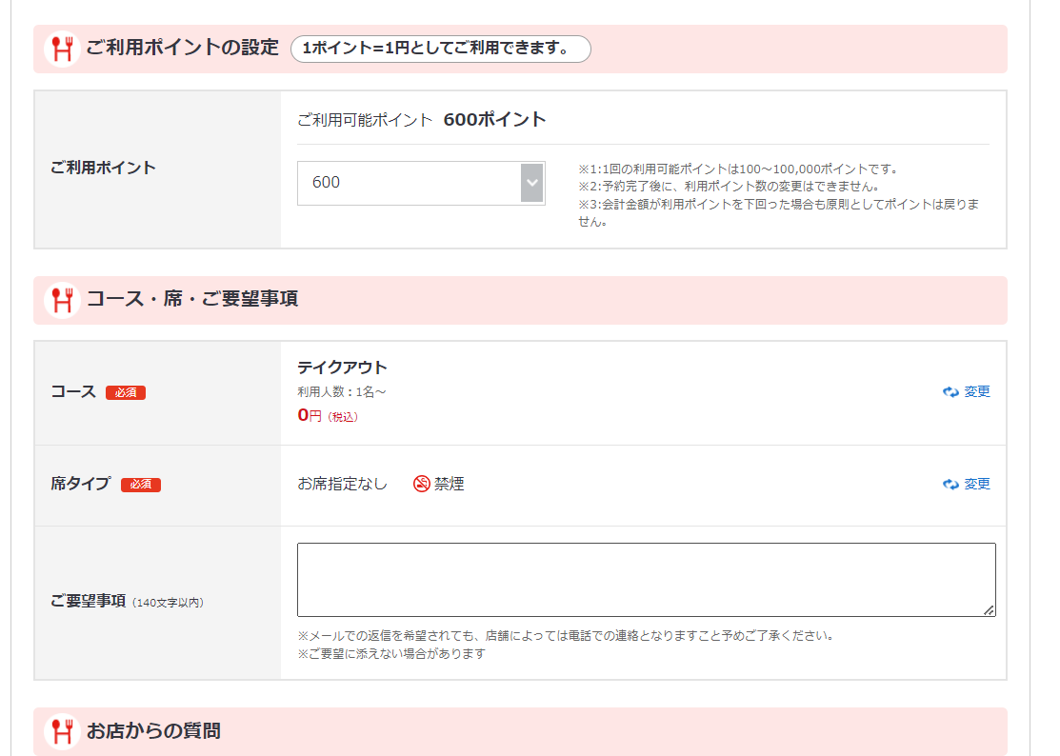Click the refresh arrows icon in the コース row
Viewport: 1060px width, 756px height.
pyautogui.click(x=950, y=392)
